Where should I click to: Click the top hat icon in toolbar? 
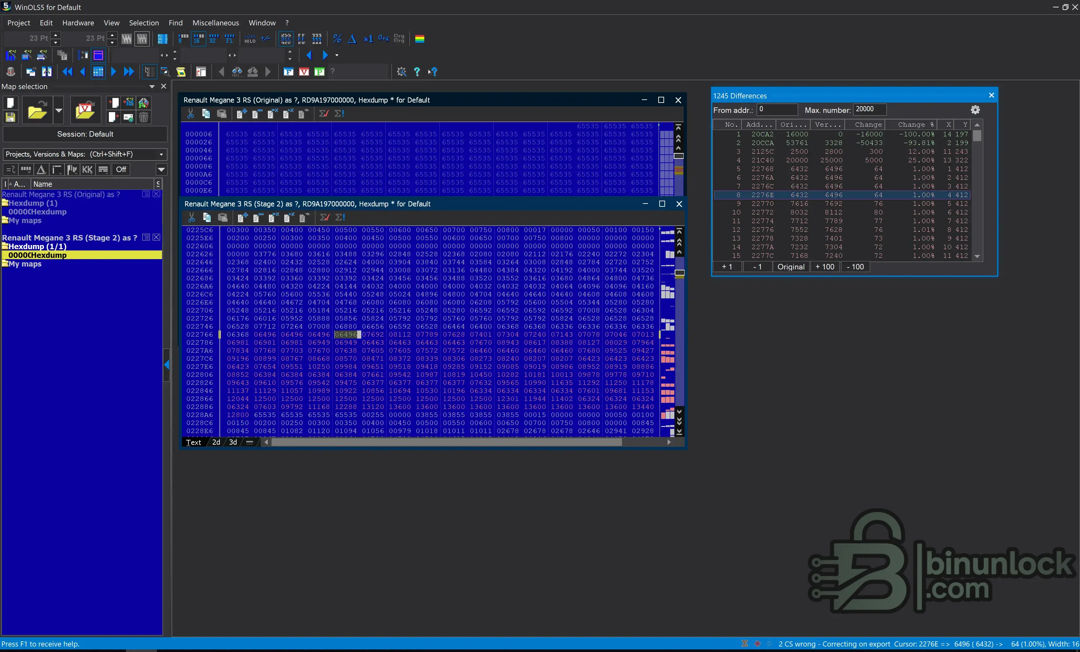[11, 71]
